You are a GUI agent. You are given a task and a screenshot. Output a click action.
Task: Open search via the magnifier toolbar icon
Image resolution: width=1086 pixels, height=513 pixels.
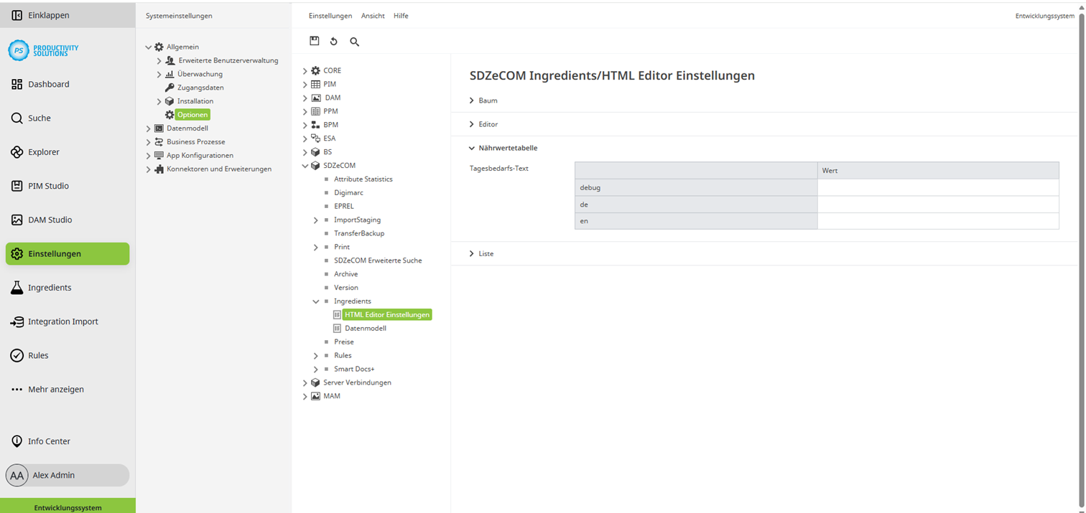[354, 41]
